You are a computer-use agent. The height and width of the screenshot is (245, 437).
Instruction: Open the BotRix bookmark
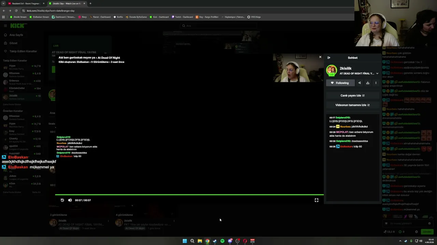click(x=118, y=17)
